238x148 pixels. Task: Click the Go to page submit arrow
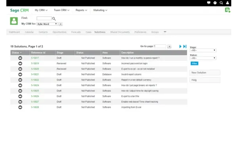[169, 47]
